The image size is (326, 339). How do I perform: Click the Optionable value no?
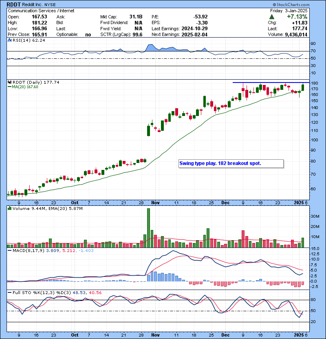pos(88,35)
